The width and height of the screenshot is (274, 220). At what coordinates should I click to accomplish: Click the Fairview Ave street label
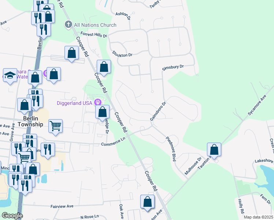tap(62, 206)
